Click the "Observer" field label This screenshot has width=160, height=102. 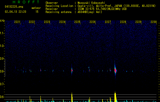(52, 3)
